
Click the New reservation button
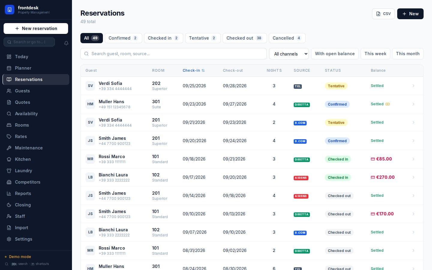click(x=36, y=28)
